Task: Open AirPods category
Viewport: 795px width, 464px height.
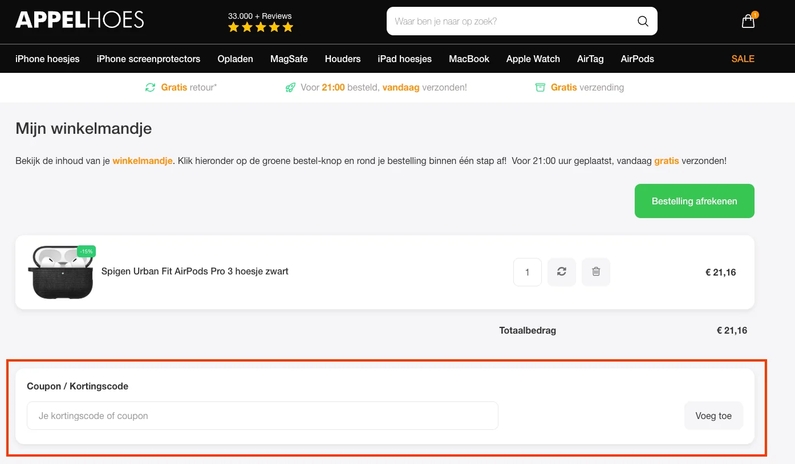Action: click(637, 59)
